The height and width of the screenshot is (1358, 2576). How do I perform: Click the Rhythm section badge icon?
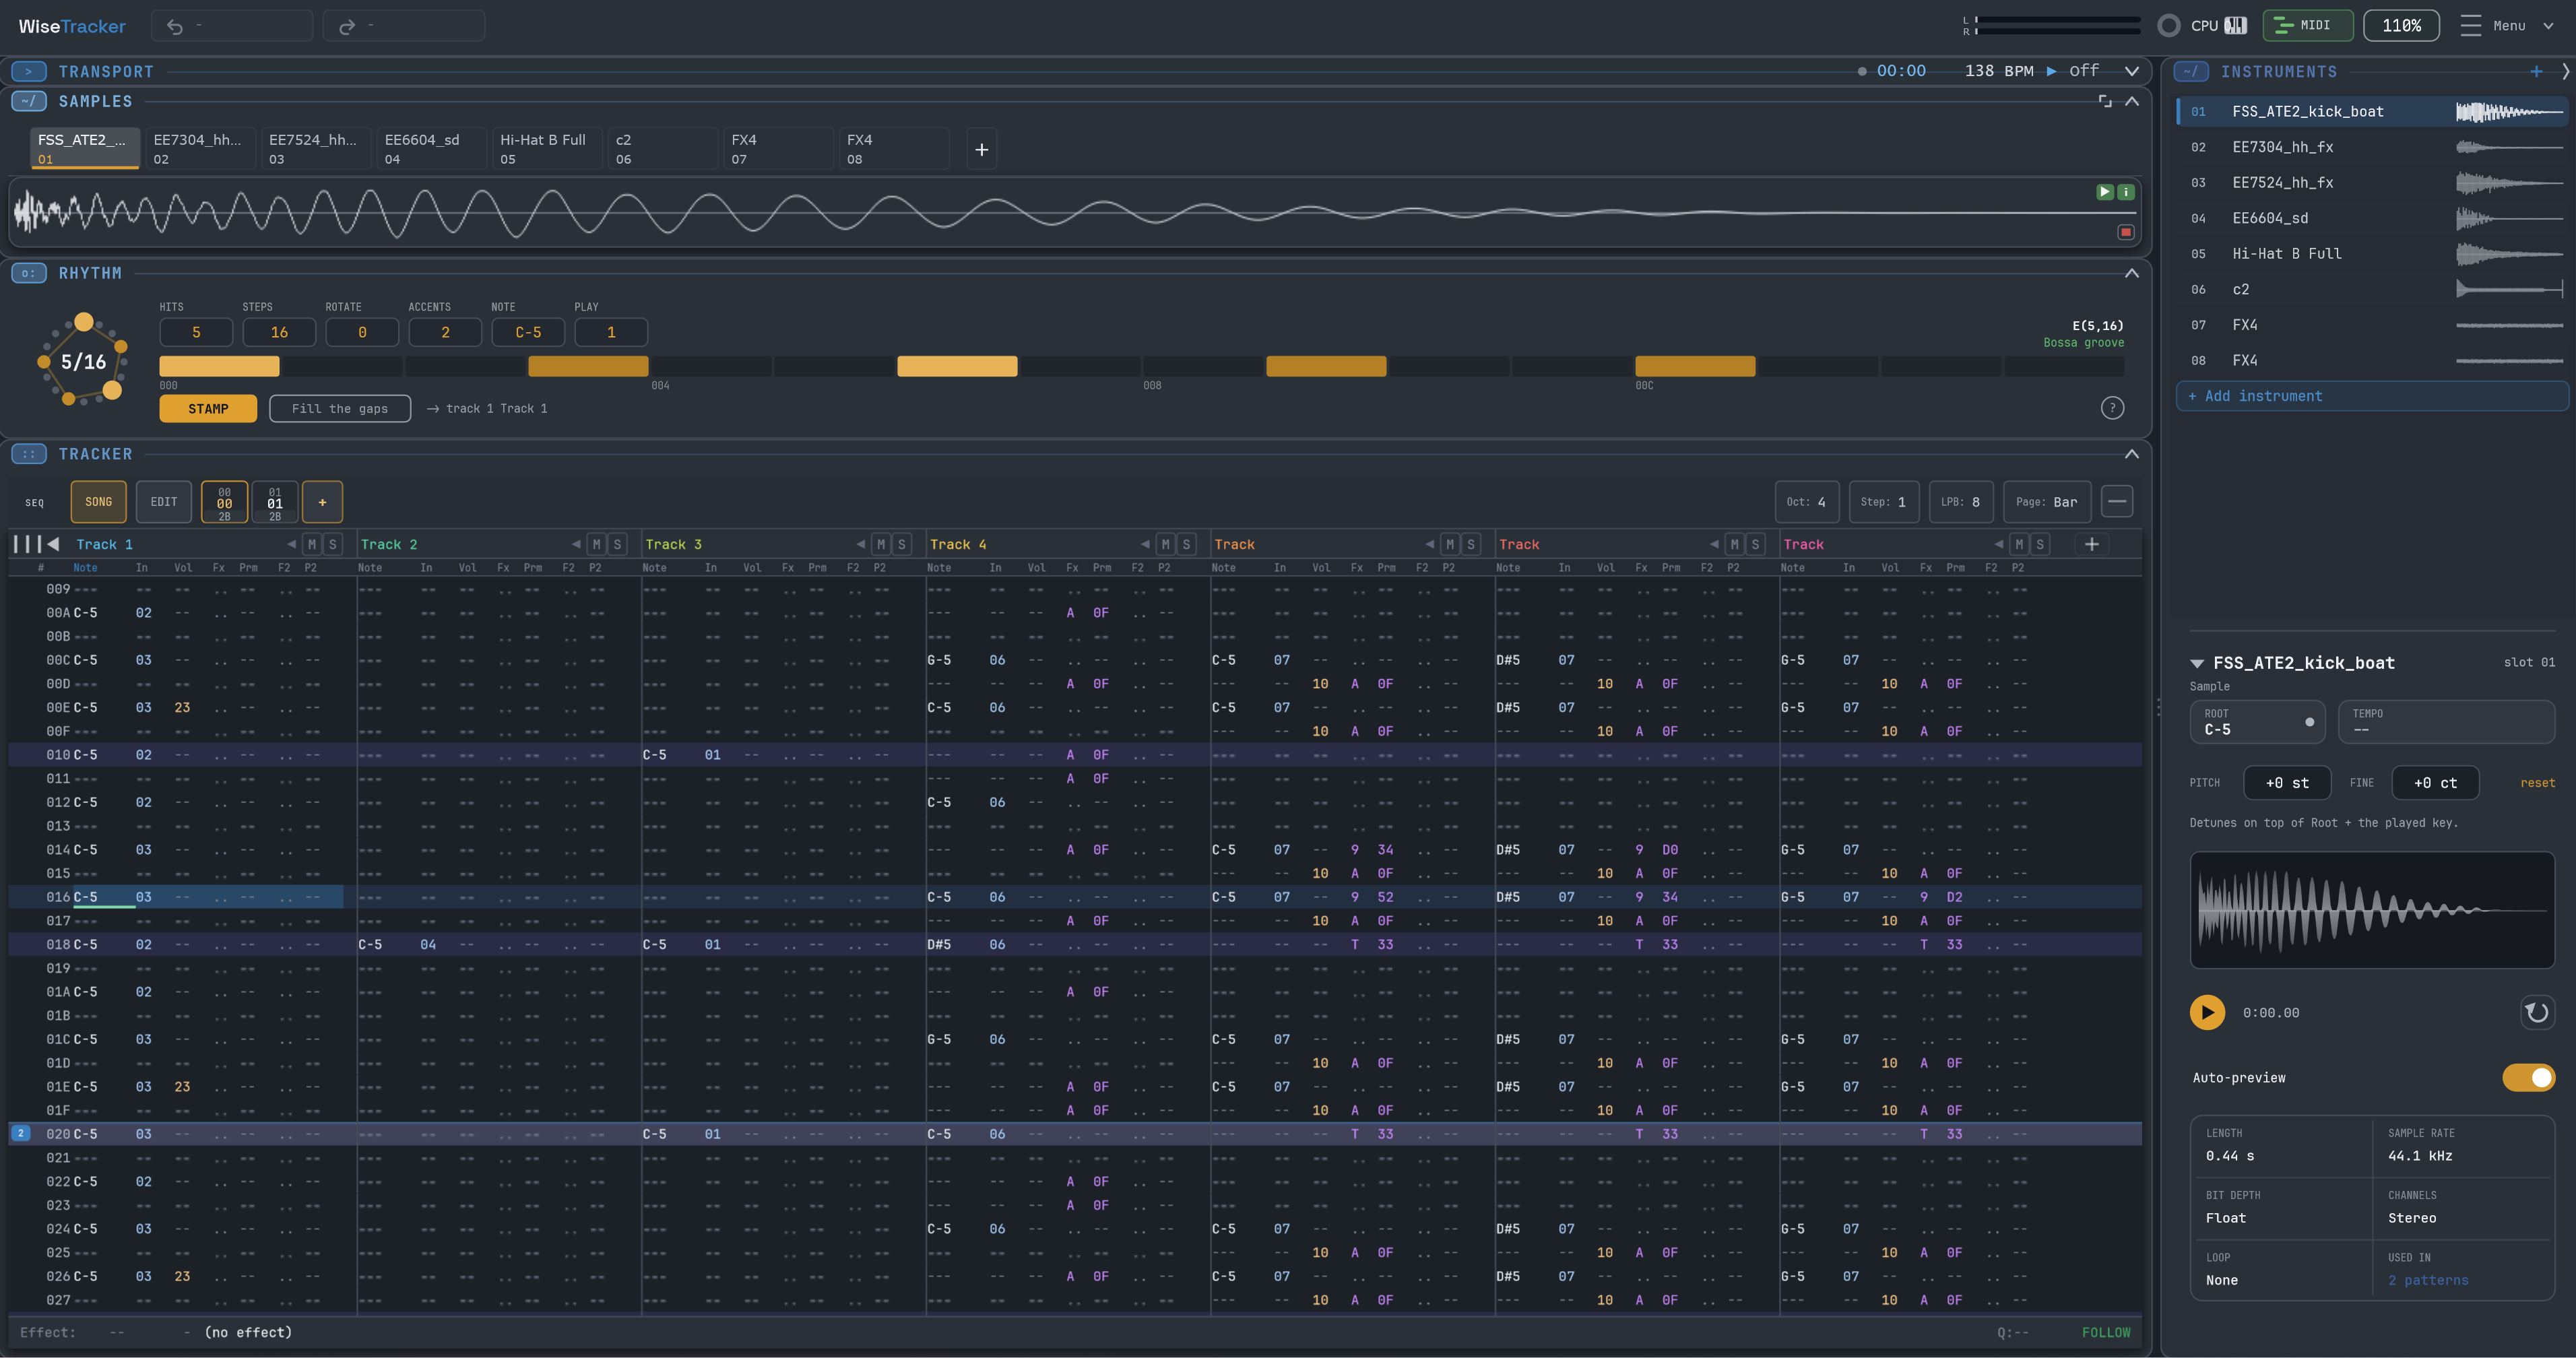[x=29, y=273]
